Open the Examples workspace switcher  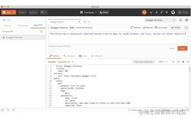pyautogui.click(x=89, y=12)
